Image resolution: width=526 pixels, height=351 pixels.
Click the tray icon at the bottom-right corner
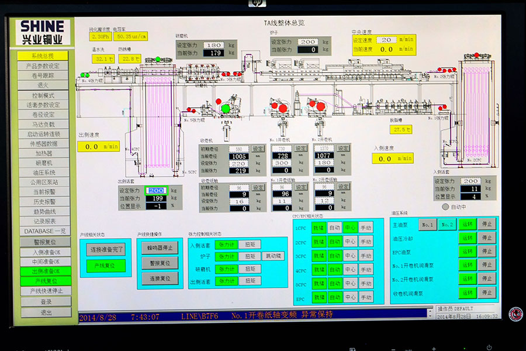click(515, 314)
